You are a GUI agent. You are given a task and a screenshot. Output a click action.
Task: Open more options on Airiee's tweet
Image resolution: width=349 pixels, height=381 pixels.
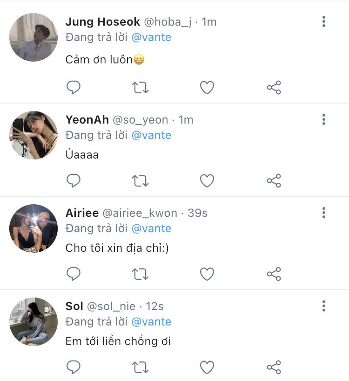coord(324,213)
